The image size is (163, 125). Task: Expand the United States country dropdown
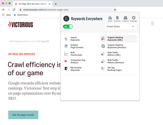point(120,26)
